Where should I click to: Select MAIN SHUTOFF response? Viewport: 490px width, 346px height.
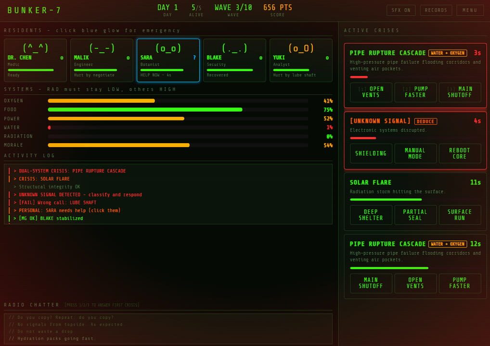460,92
